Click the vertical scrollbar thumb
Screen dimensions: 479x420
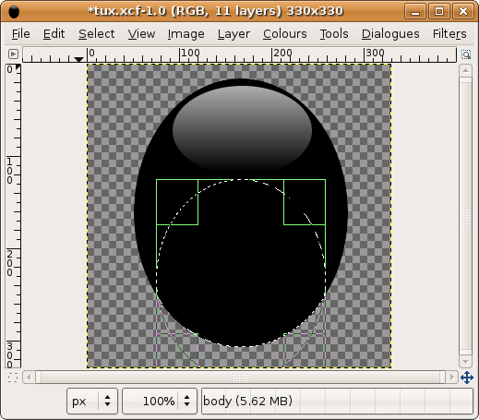coord(465,216)
